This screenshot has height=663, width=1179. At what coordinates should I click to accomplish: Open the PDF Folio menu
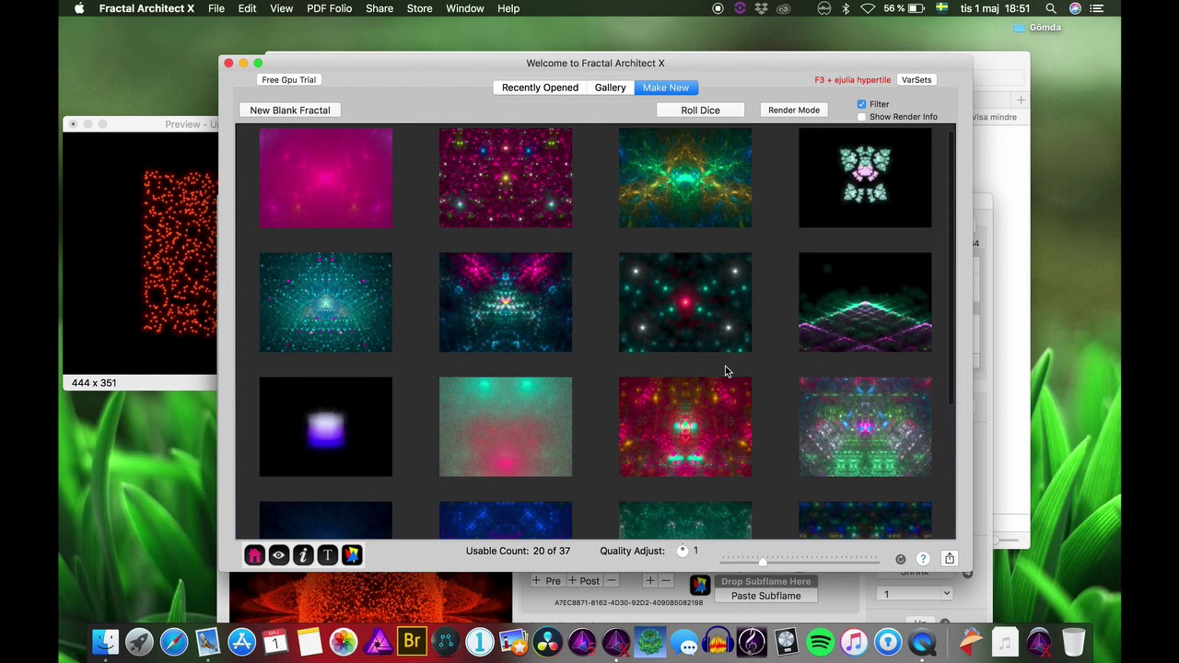[x=329, y=8]
